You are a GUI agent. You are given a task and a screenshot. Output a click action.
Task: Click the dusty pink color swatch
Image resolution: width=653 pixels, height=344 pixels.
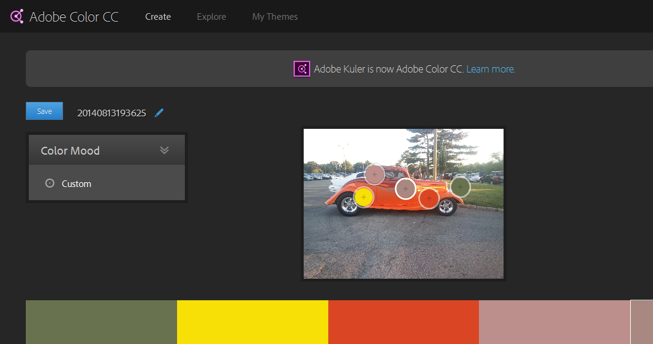pos(554,322)
